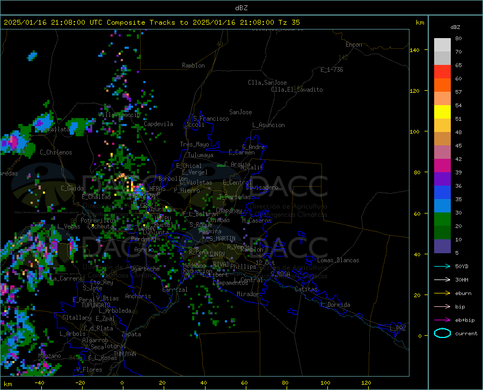
Task: Click the blue echo cell over Uspallata
Action: [x=43, y=122]
